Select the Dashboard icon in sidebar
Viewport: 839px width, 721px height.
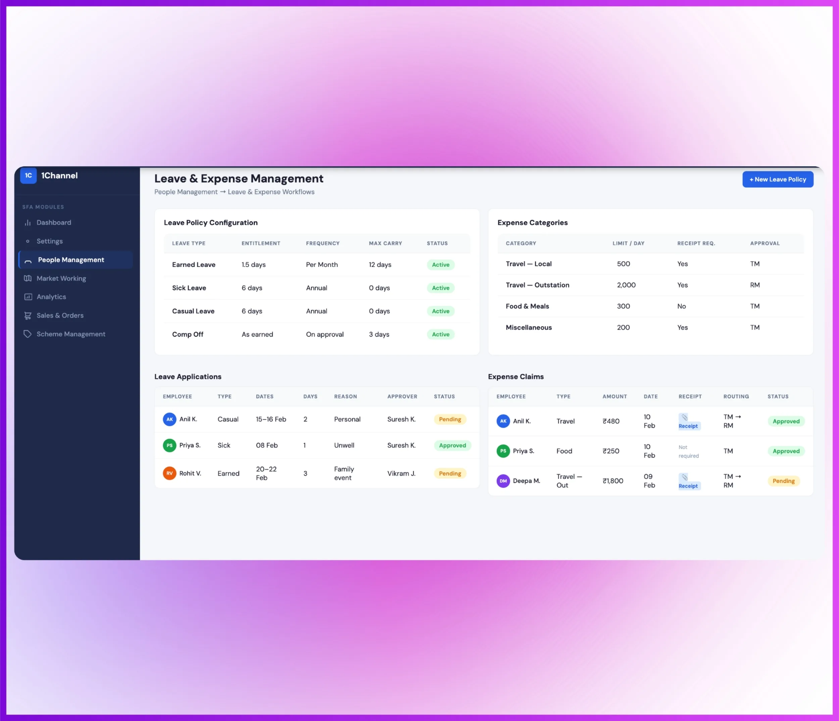click(28, 222)
